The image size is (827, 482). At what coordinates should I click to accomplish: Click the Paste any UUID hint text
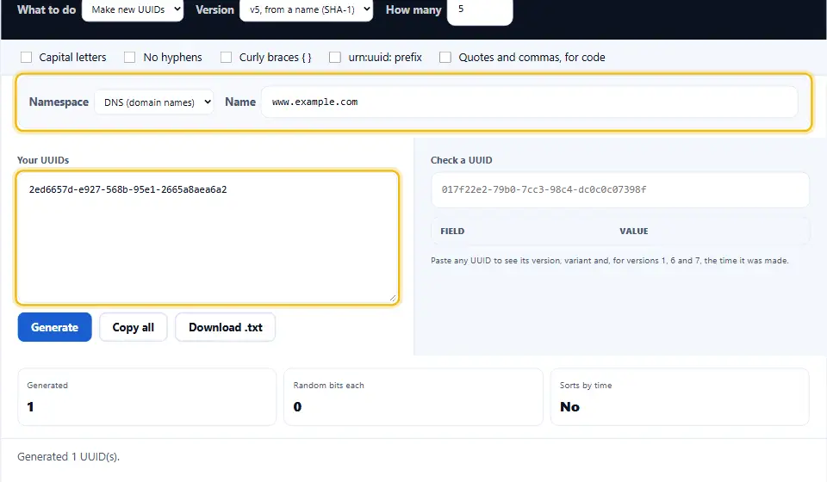(610, 260)
